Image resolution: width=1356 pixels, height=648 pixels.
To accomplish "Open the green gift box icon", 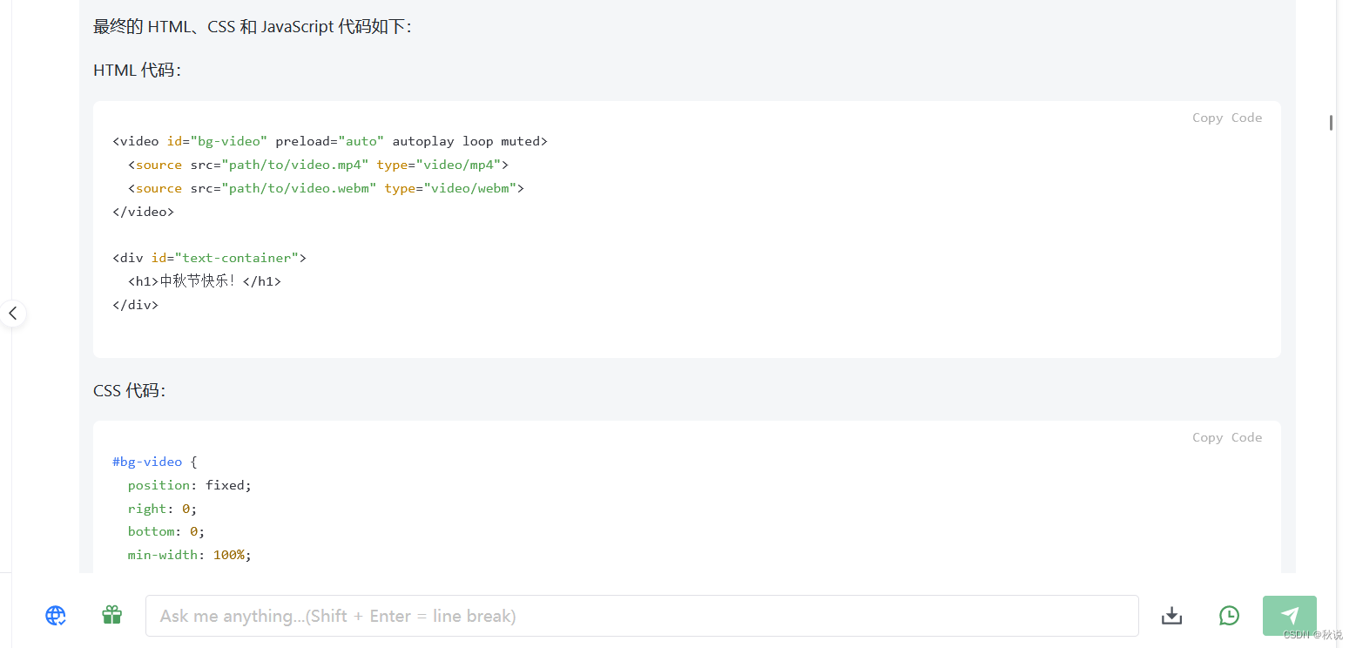I will tap(111, 615).
